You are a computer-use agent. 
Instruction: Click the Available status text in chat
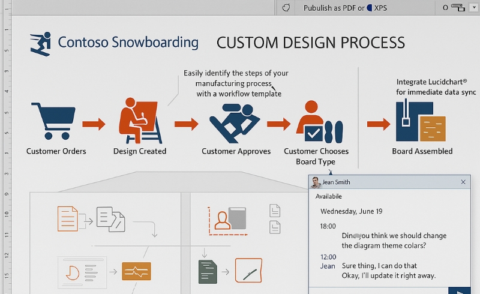328,197
